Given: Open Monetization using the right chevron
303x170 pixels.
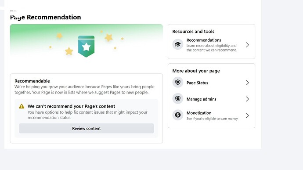Looking at the screenshot, I should (247, 116).
